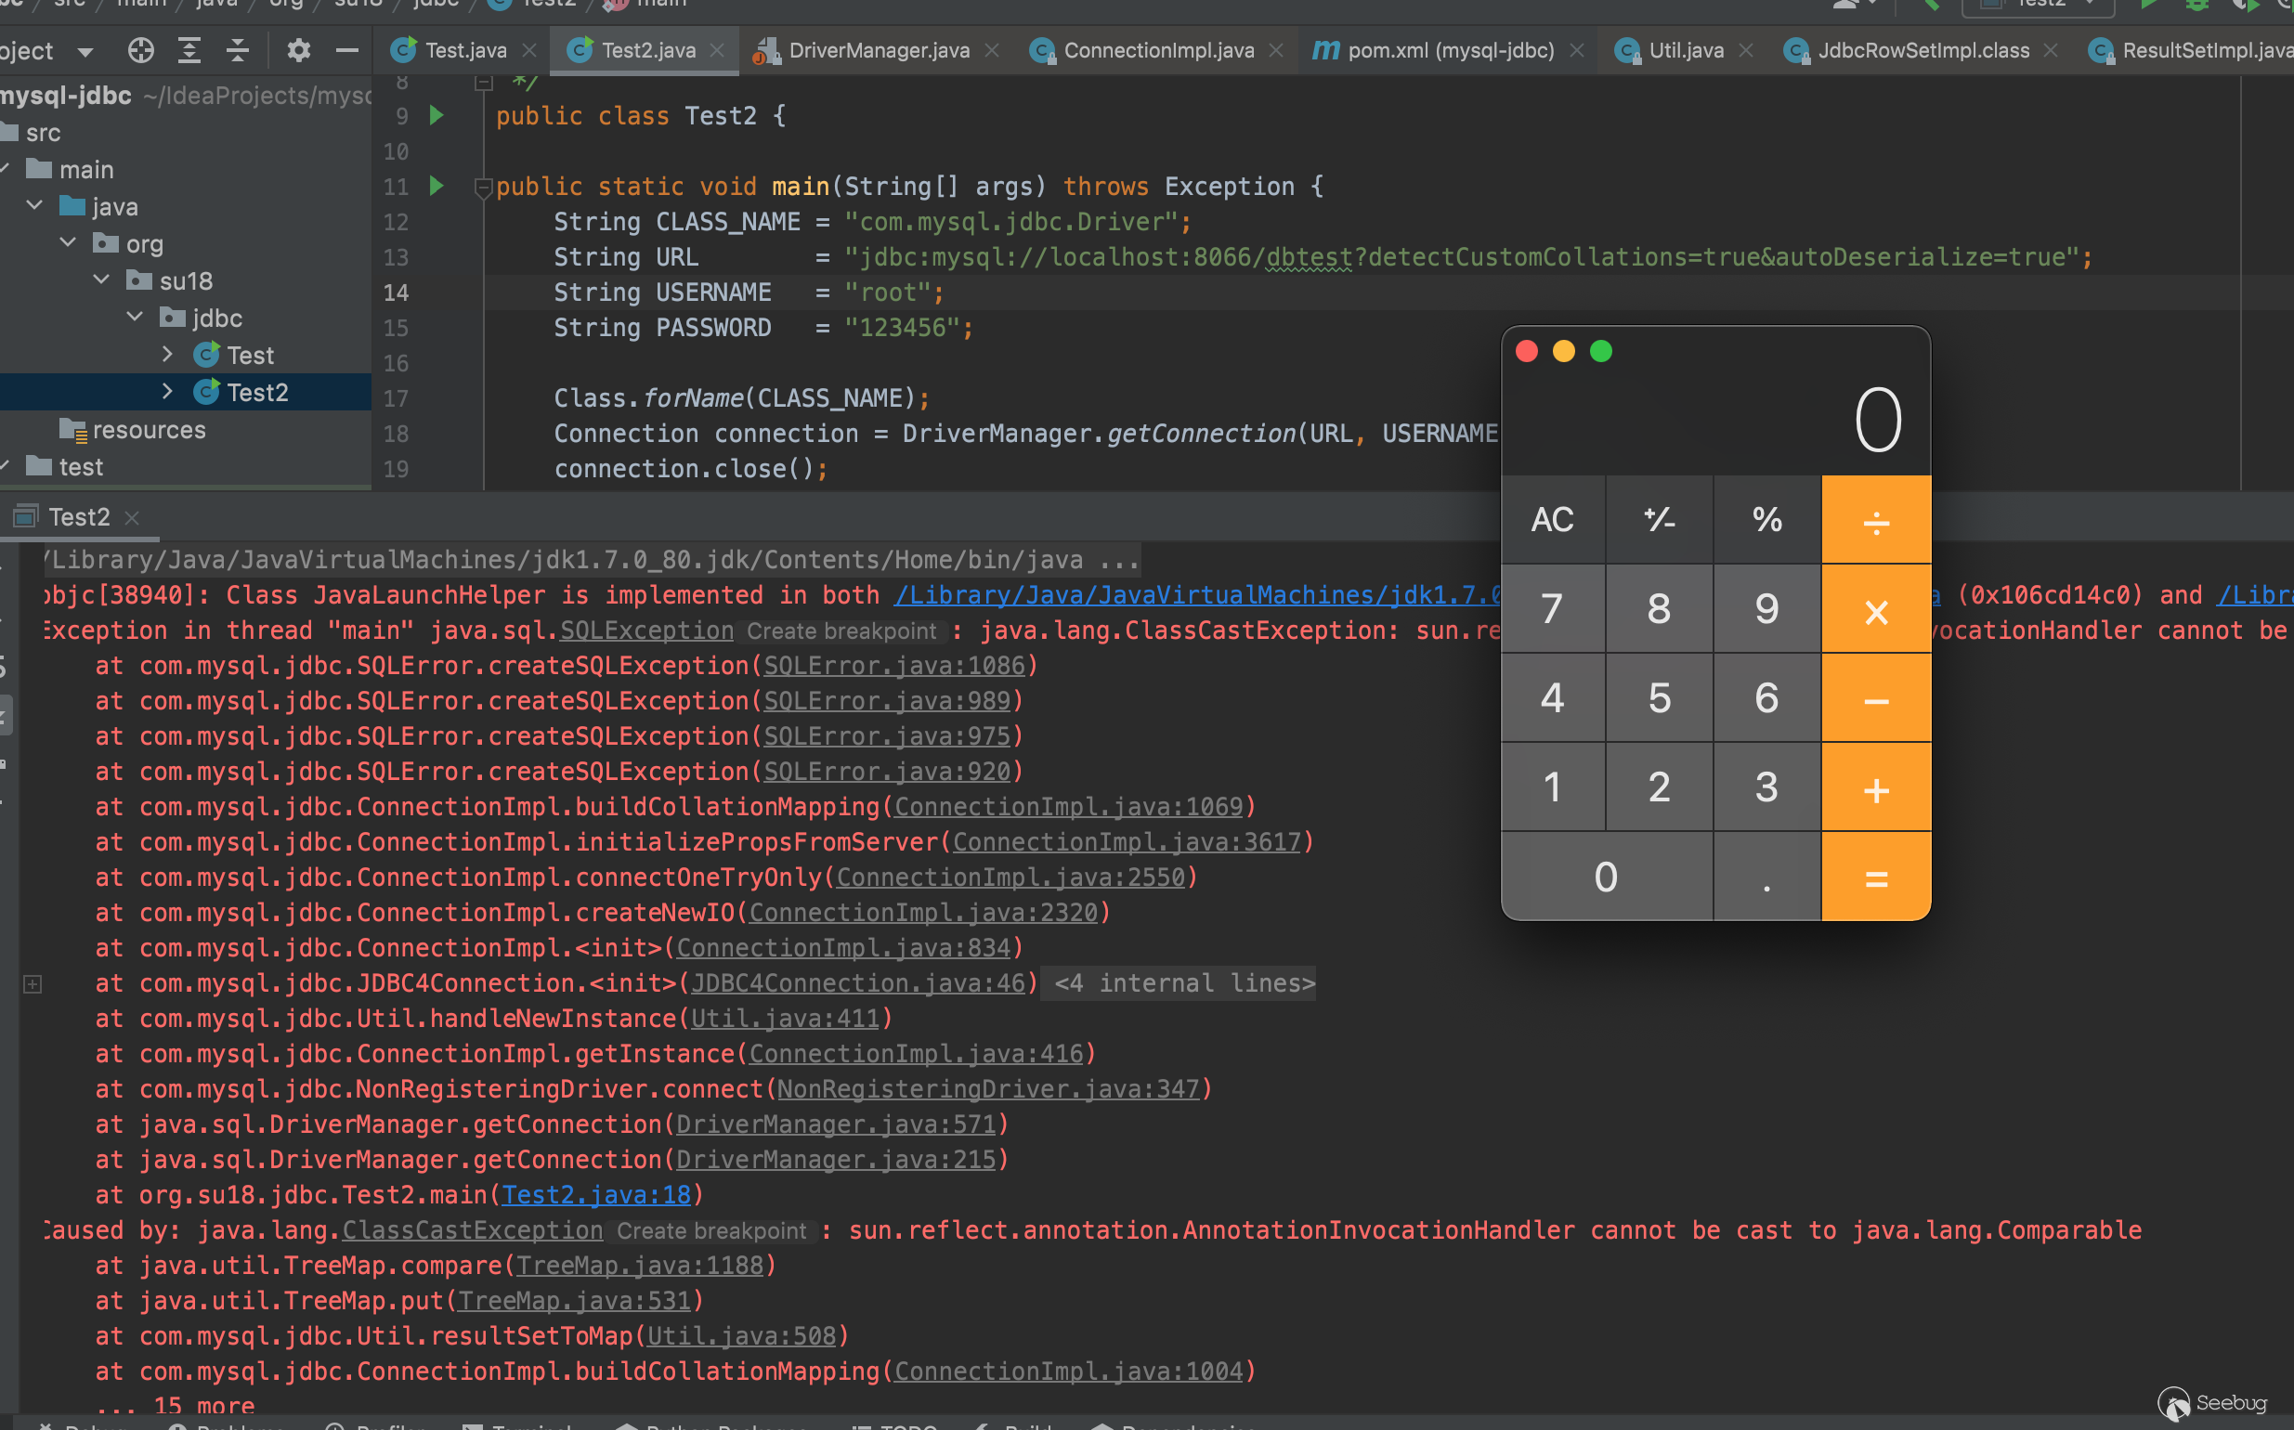This screenshot has width=2294, height=1430.
Task: Open Project panel settings via the gear icon
Action: click(298, 50)
